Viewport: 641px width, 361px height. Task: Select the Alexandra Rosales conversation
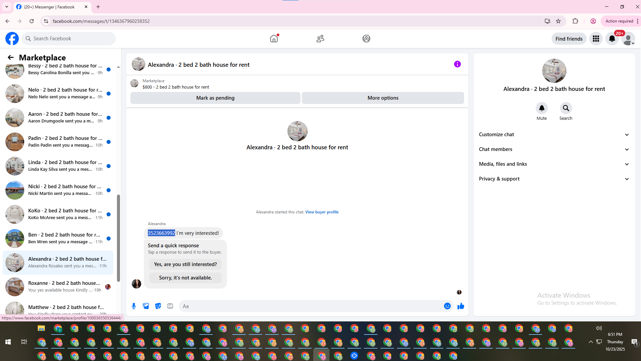(x=58, y=263)
